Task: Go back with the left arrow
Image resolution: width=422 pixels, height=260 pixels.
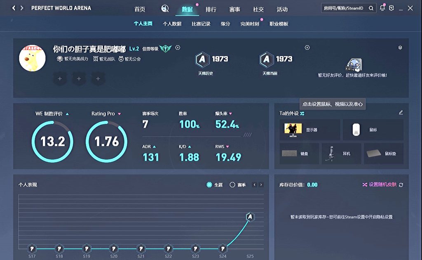Action: (14, 8)
